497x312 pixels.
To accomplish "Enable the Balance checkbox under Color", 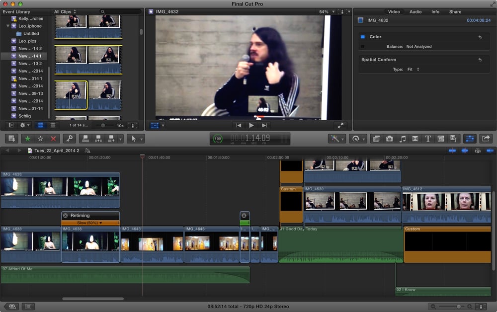I will pos(362,46).
